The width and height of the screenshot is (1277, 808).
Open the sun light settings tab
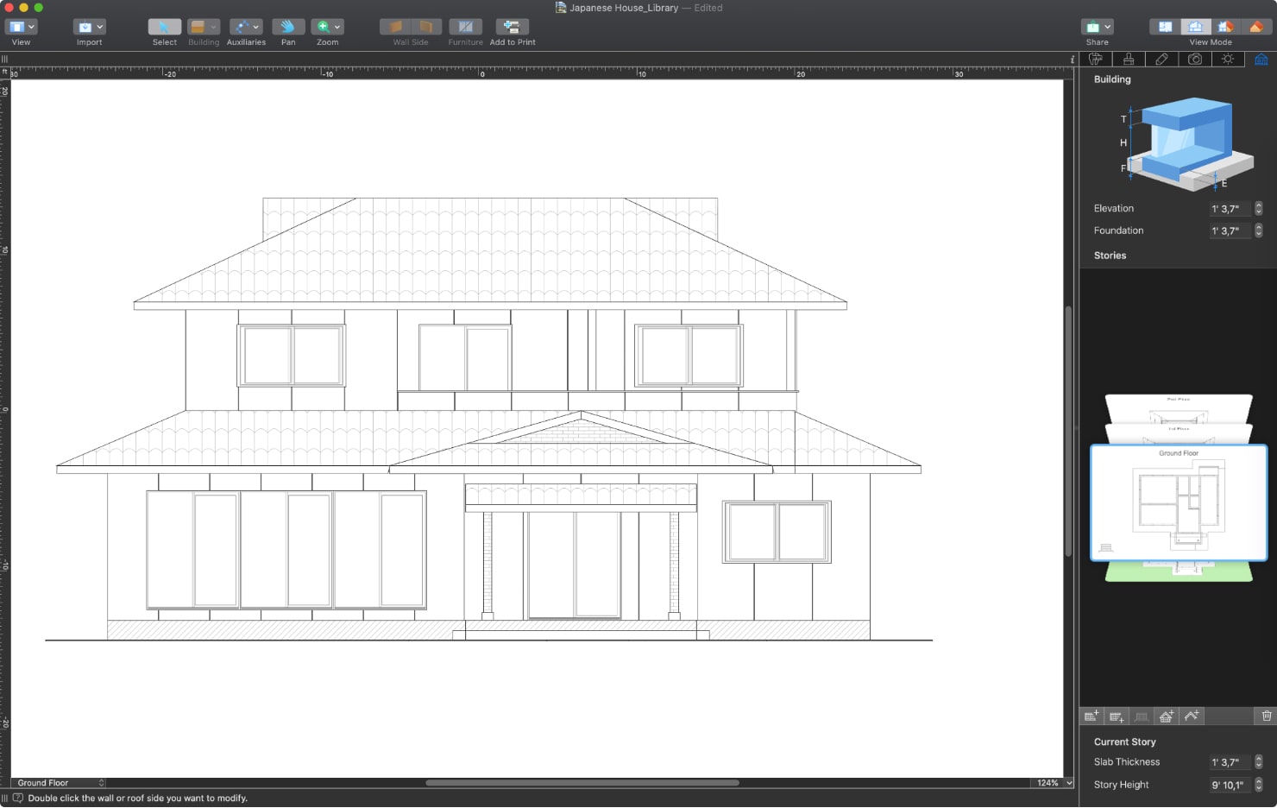coord(1228,59)
